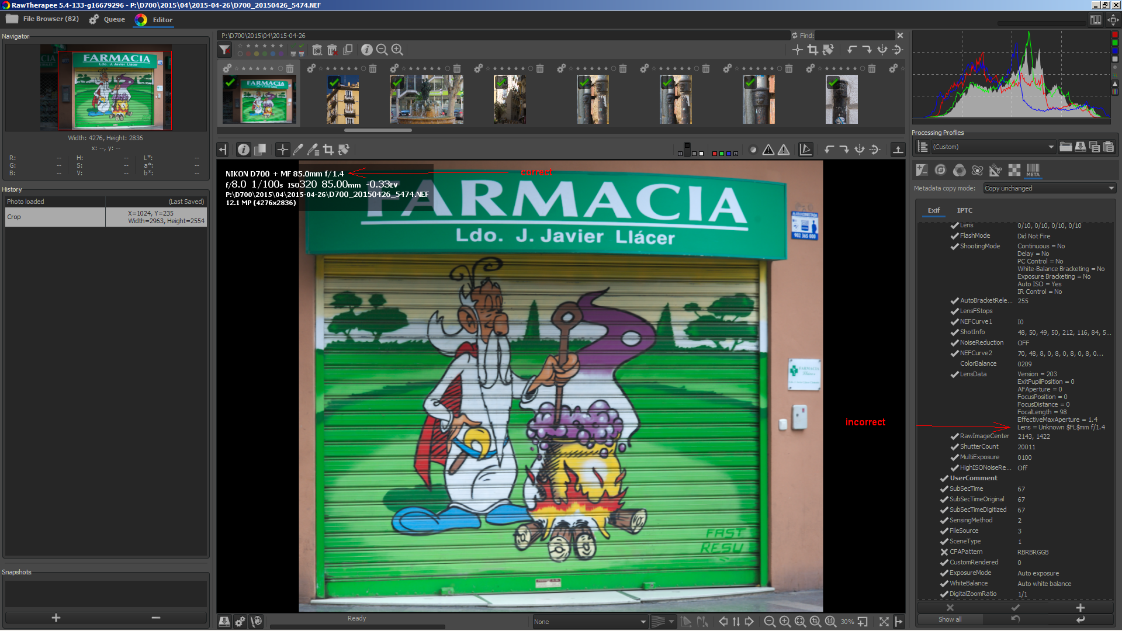1122x631 pixels.
Task: Toggle the top filmstrip panel visibility
Action: 898,150
